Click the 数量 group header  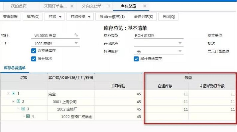[188, 78]
